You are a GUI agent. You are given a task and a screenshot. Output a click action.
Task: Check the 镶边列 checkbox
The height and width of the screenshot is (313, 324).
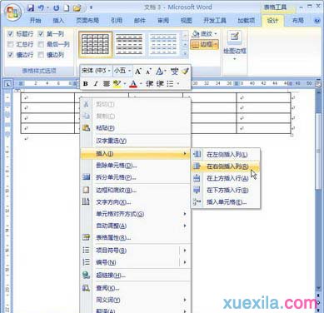tap(41, 55)
